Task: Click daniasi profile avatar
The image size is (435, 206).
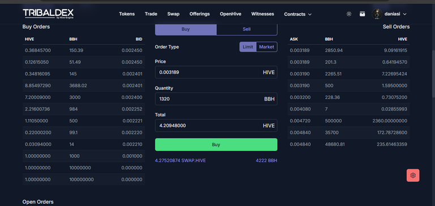Action: [377, 14]
